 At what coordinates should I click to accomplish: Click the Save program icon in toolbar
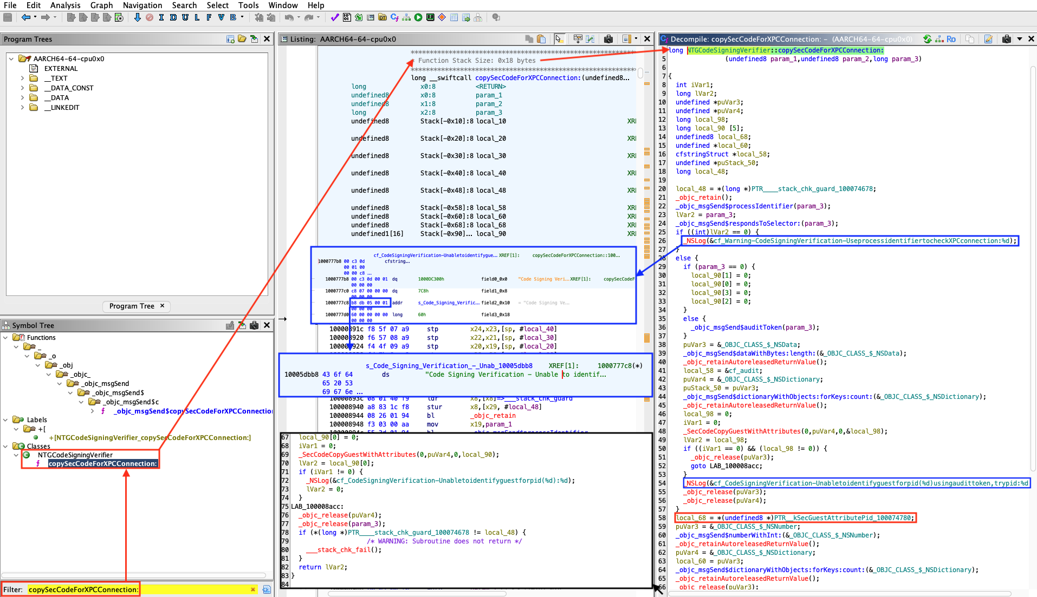tap(8, 17)
